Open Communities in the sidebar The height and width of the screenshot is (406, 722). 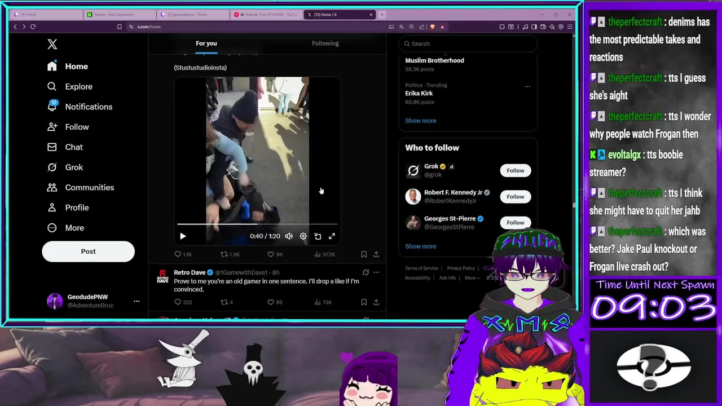(81, 187)
